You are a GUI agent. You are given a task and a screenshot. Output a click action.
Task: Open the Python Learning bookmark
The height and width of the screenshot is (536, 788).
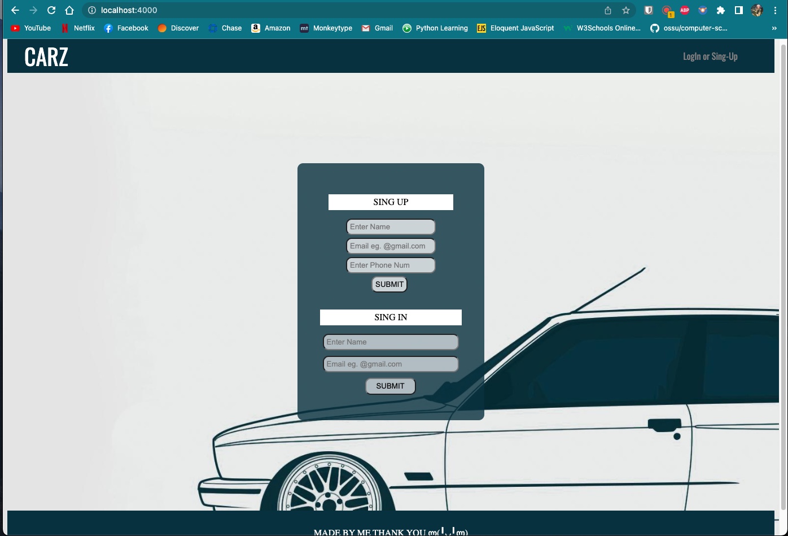click(x=435, y=28)
